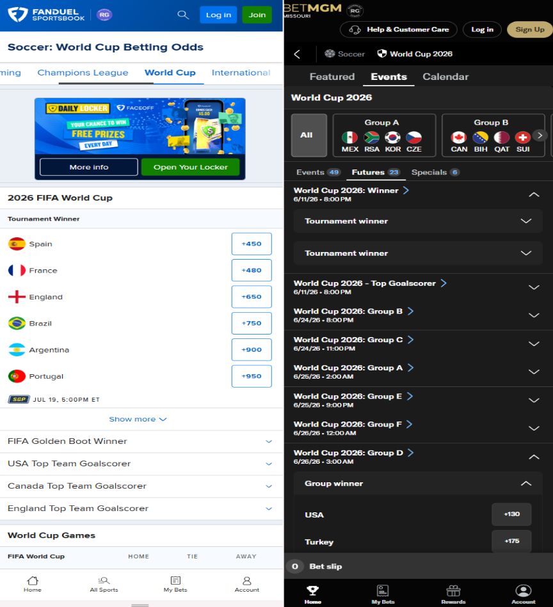Viewport: 553px width, 607px height.
Task: Open the Bet slip bar
Action: [419, 566]
